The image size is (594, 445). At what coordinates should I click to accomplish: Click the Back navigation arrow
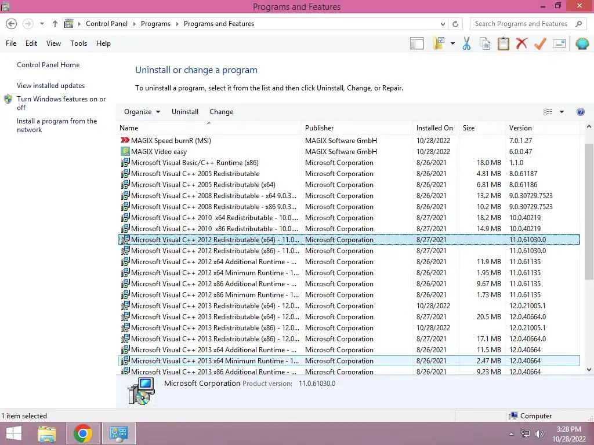[x=12, y=24]
